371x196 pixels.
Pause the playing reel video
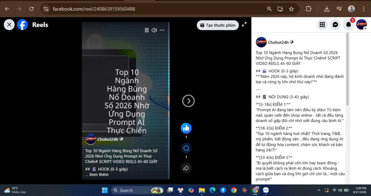(147, 30)
